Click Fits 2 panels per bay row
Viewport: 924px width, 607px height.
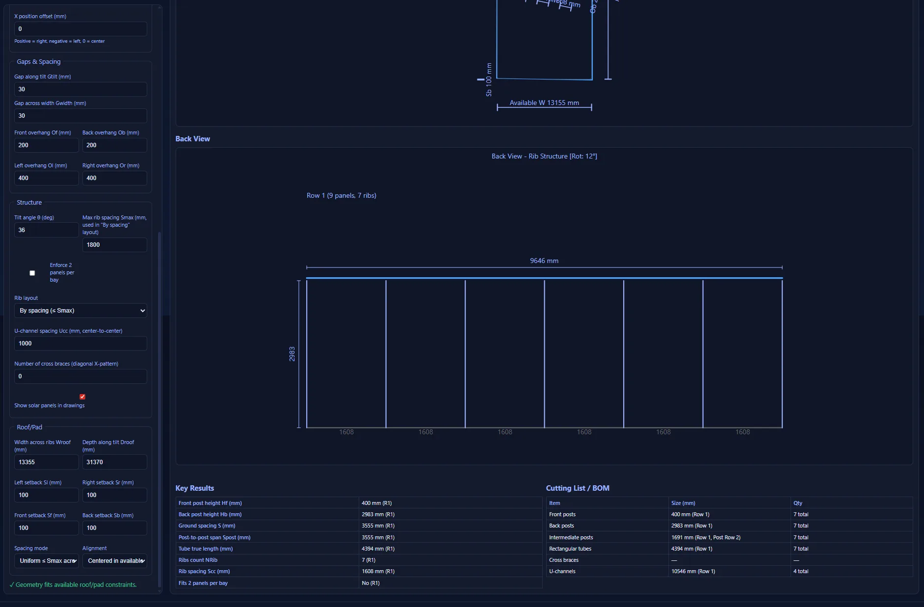359,583
